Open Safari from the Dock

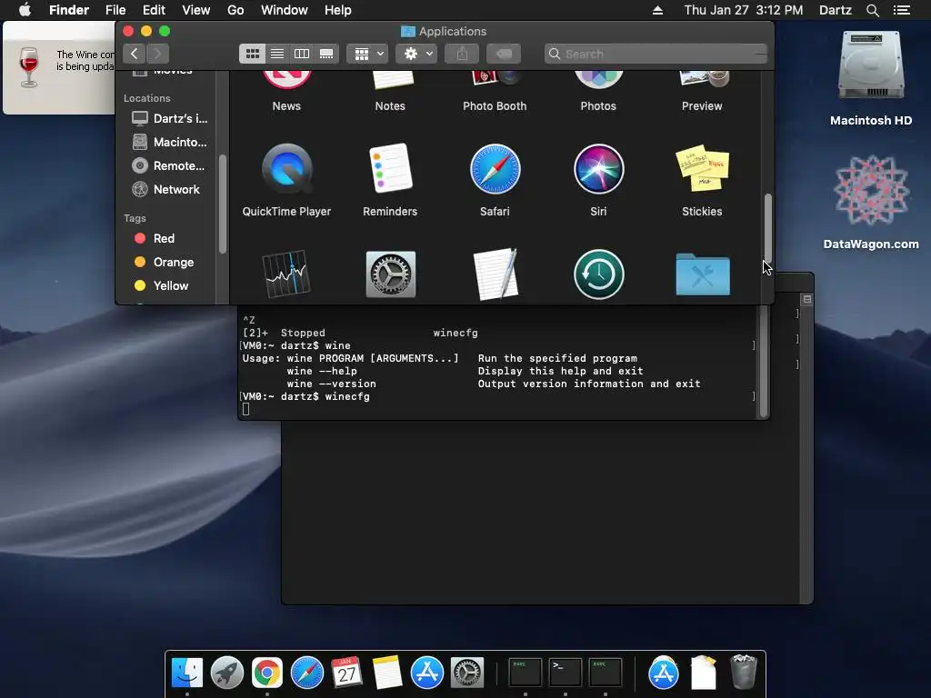pos(307,673)
